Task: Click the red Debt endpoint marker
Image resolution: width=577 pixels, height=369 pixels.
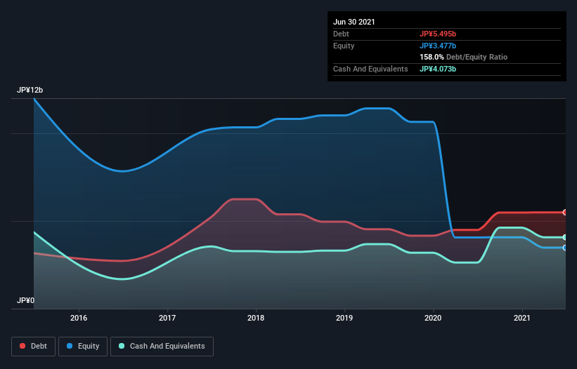Action: click(565, 213)
